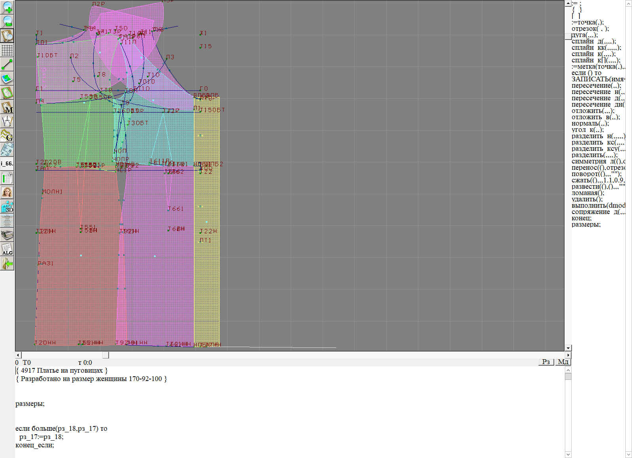Select 'пересечение(..);' in the operator list
The width and height of the screenshot is (632, 458).
click(596, 86)
